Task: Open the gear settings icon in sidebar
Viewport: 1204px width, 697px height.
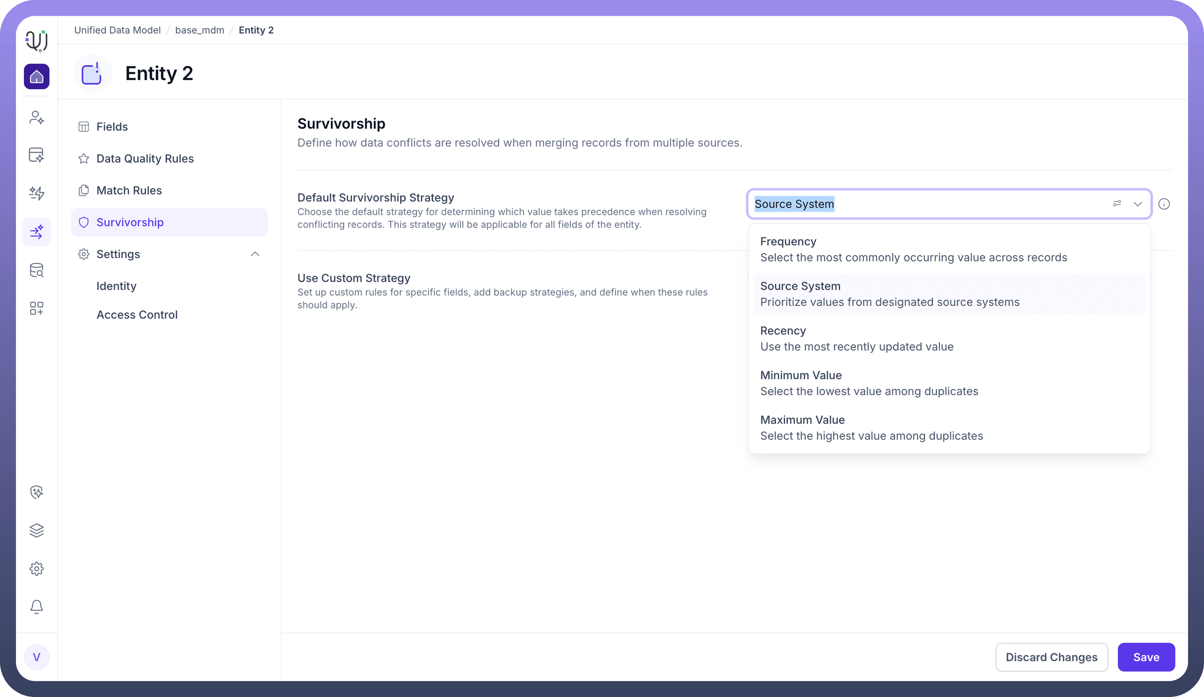Action: click(x=36, y=569)
